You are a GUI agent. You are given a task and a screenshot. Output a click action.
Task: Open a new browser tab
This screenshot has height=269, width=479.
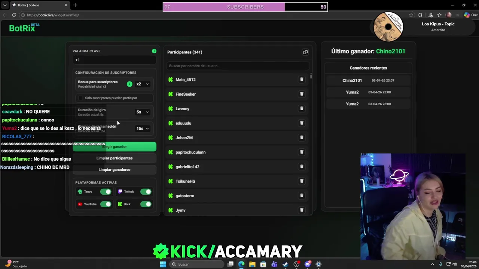click(75, 5)
